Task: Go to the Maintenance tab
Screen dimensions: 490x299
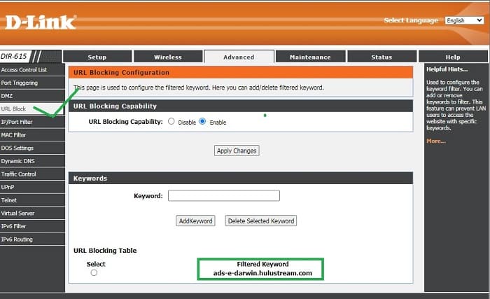Action: click(310, 57)
